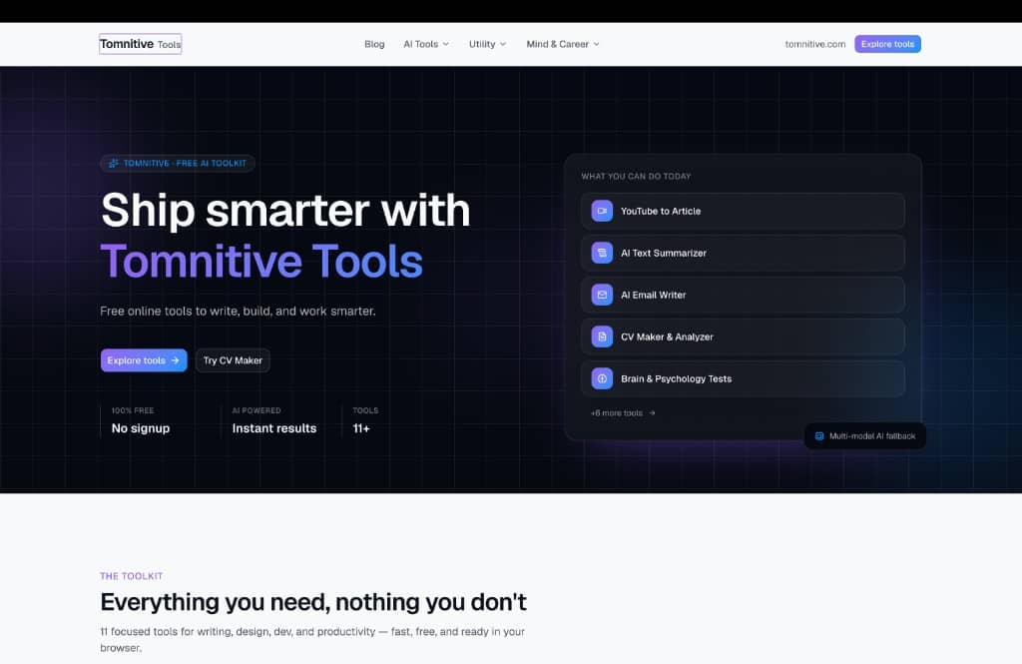Expand the AI Tools chevron
This screenshot has height=664, width=1022.
[446, 44]
